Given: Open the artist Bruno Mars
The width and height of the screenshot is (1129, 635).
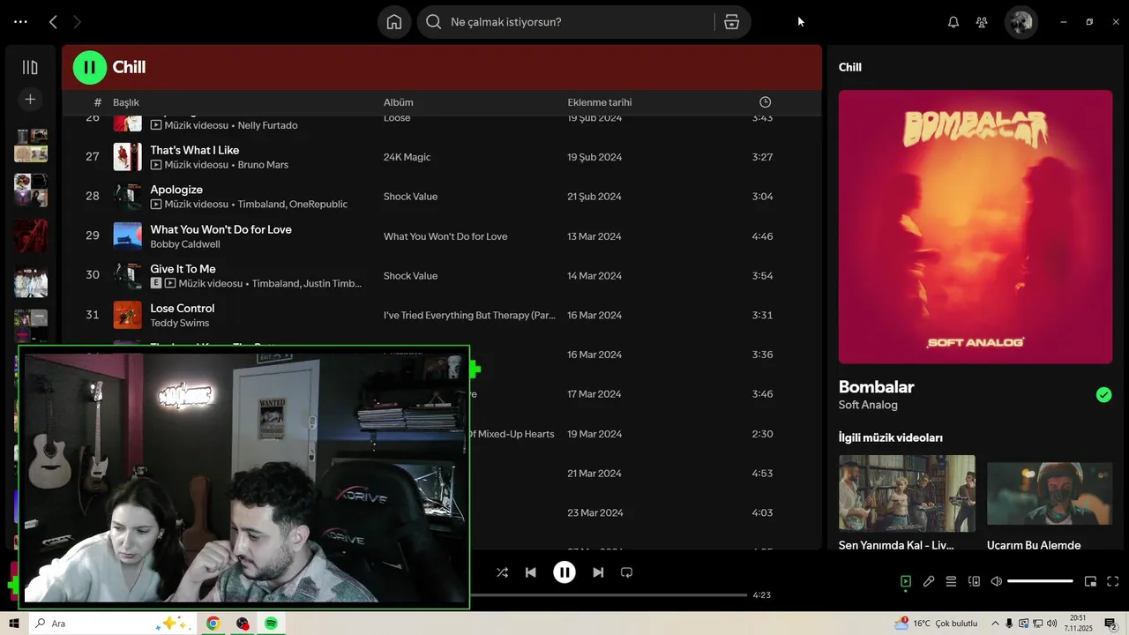Looking at the screenshot, I should click(x=263, y=165).
